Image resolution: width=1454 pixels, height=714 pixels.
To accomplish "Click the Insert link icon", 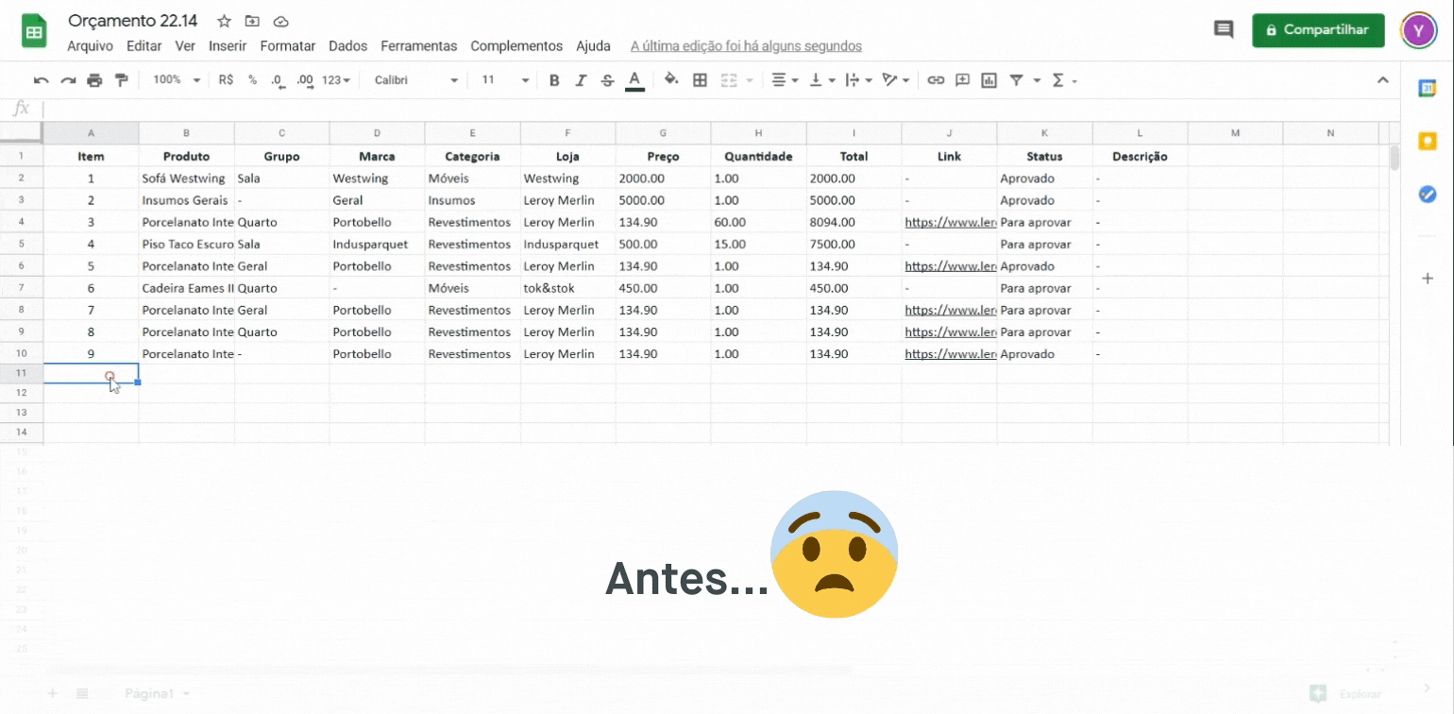I will [x=936, y=80].
